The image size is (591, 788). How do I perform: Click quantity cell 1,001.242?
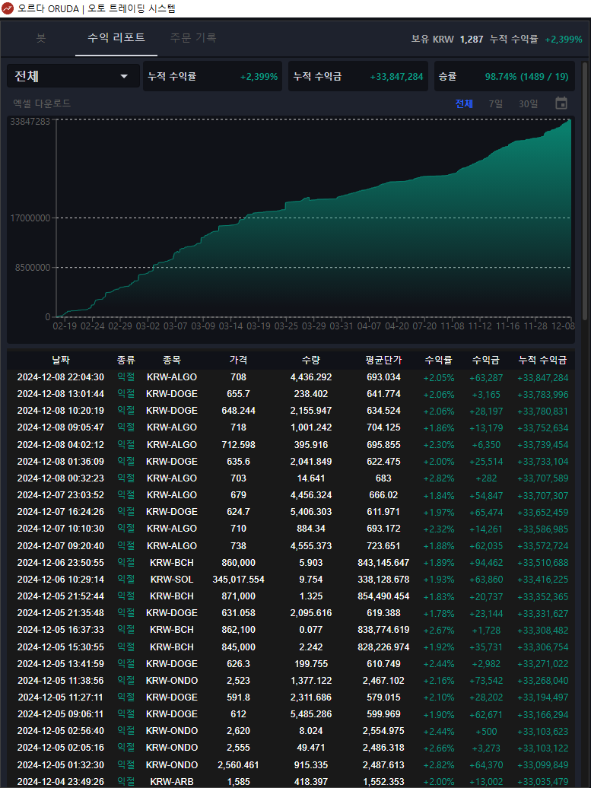pyautogui.click(x=310, y=427)
